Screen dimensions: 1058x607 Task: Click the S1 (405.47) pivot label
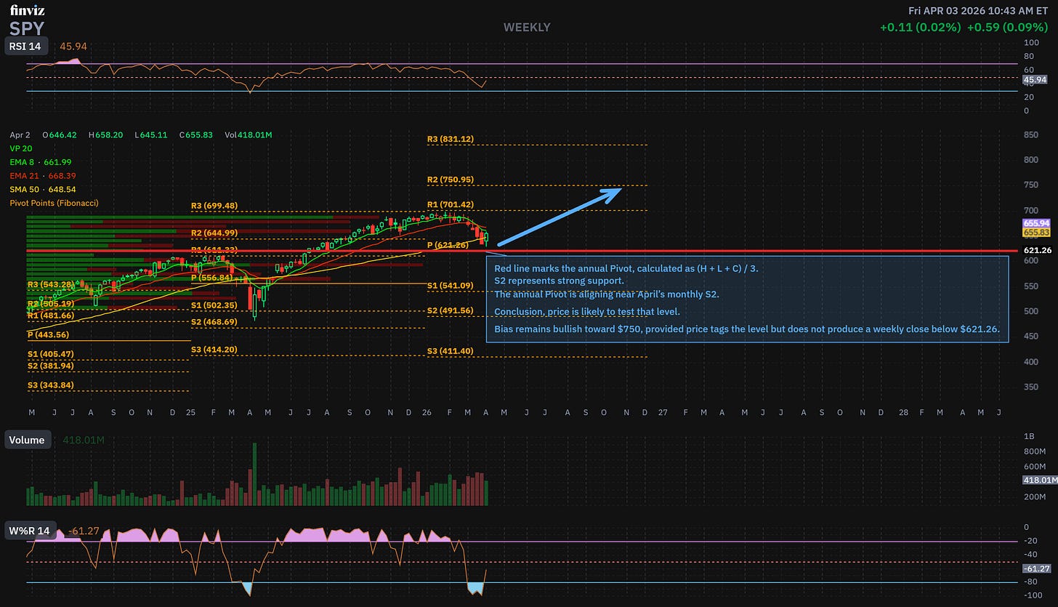point(51,353)
